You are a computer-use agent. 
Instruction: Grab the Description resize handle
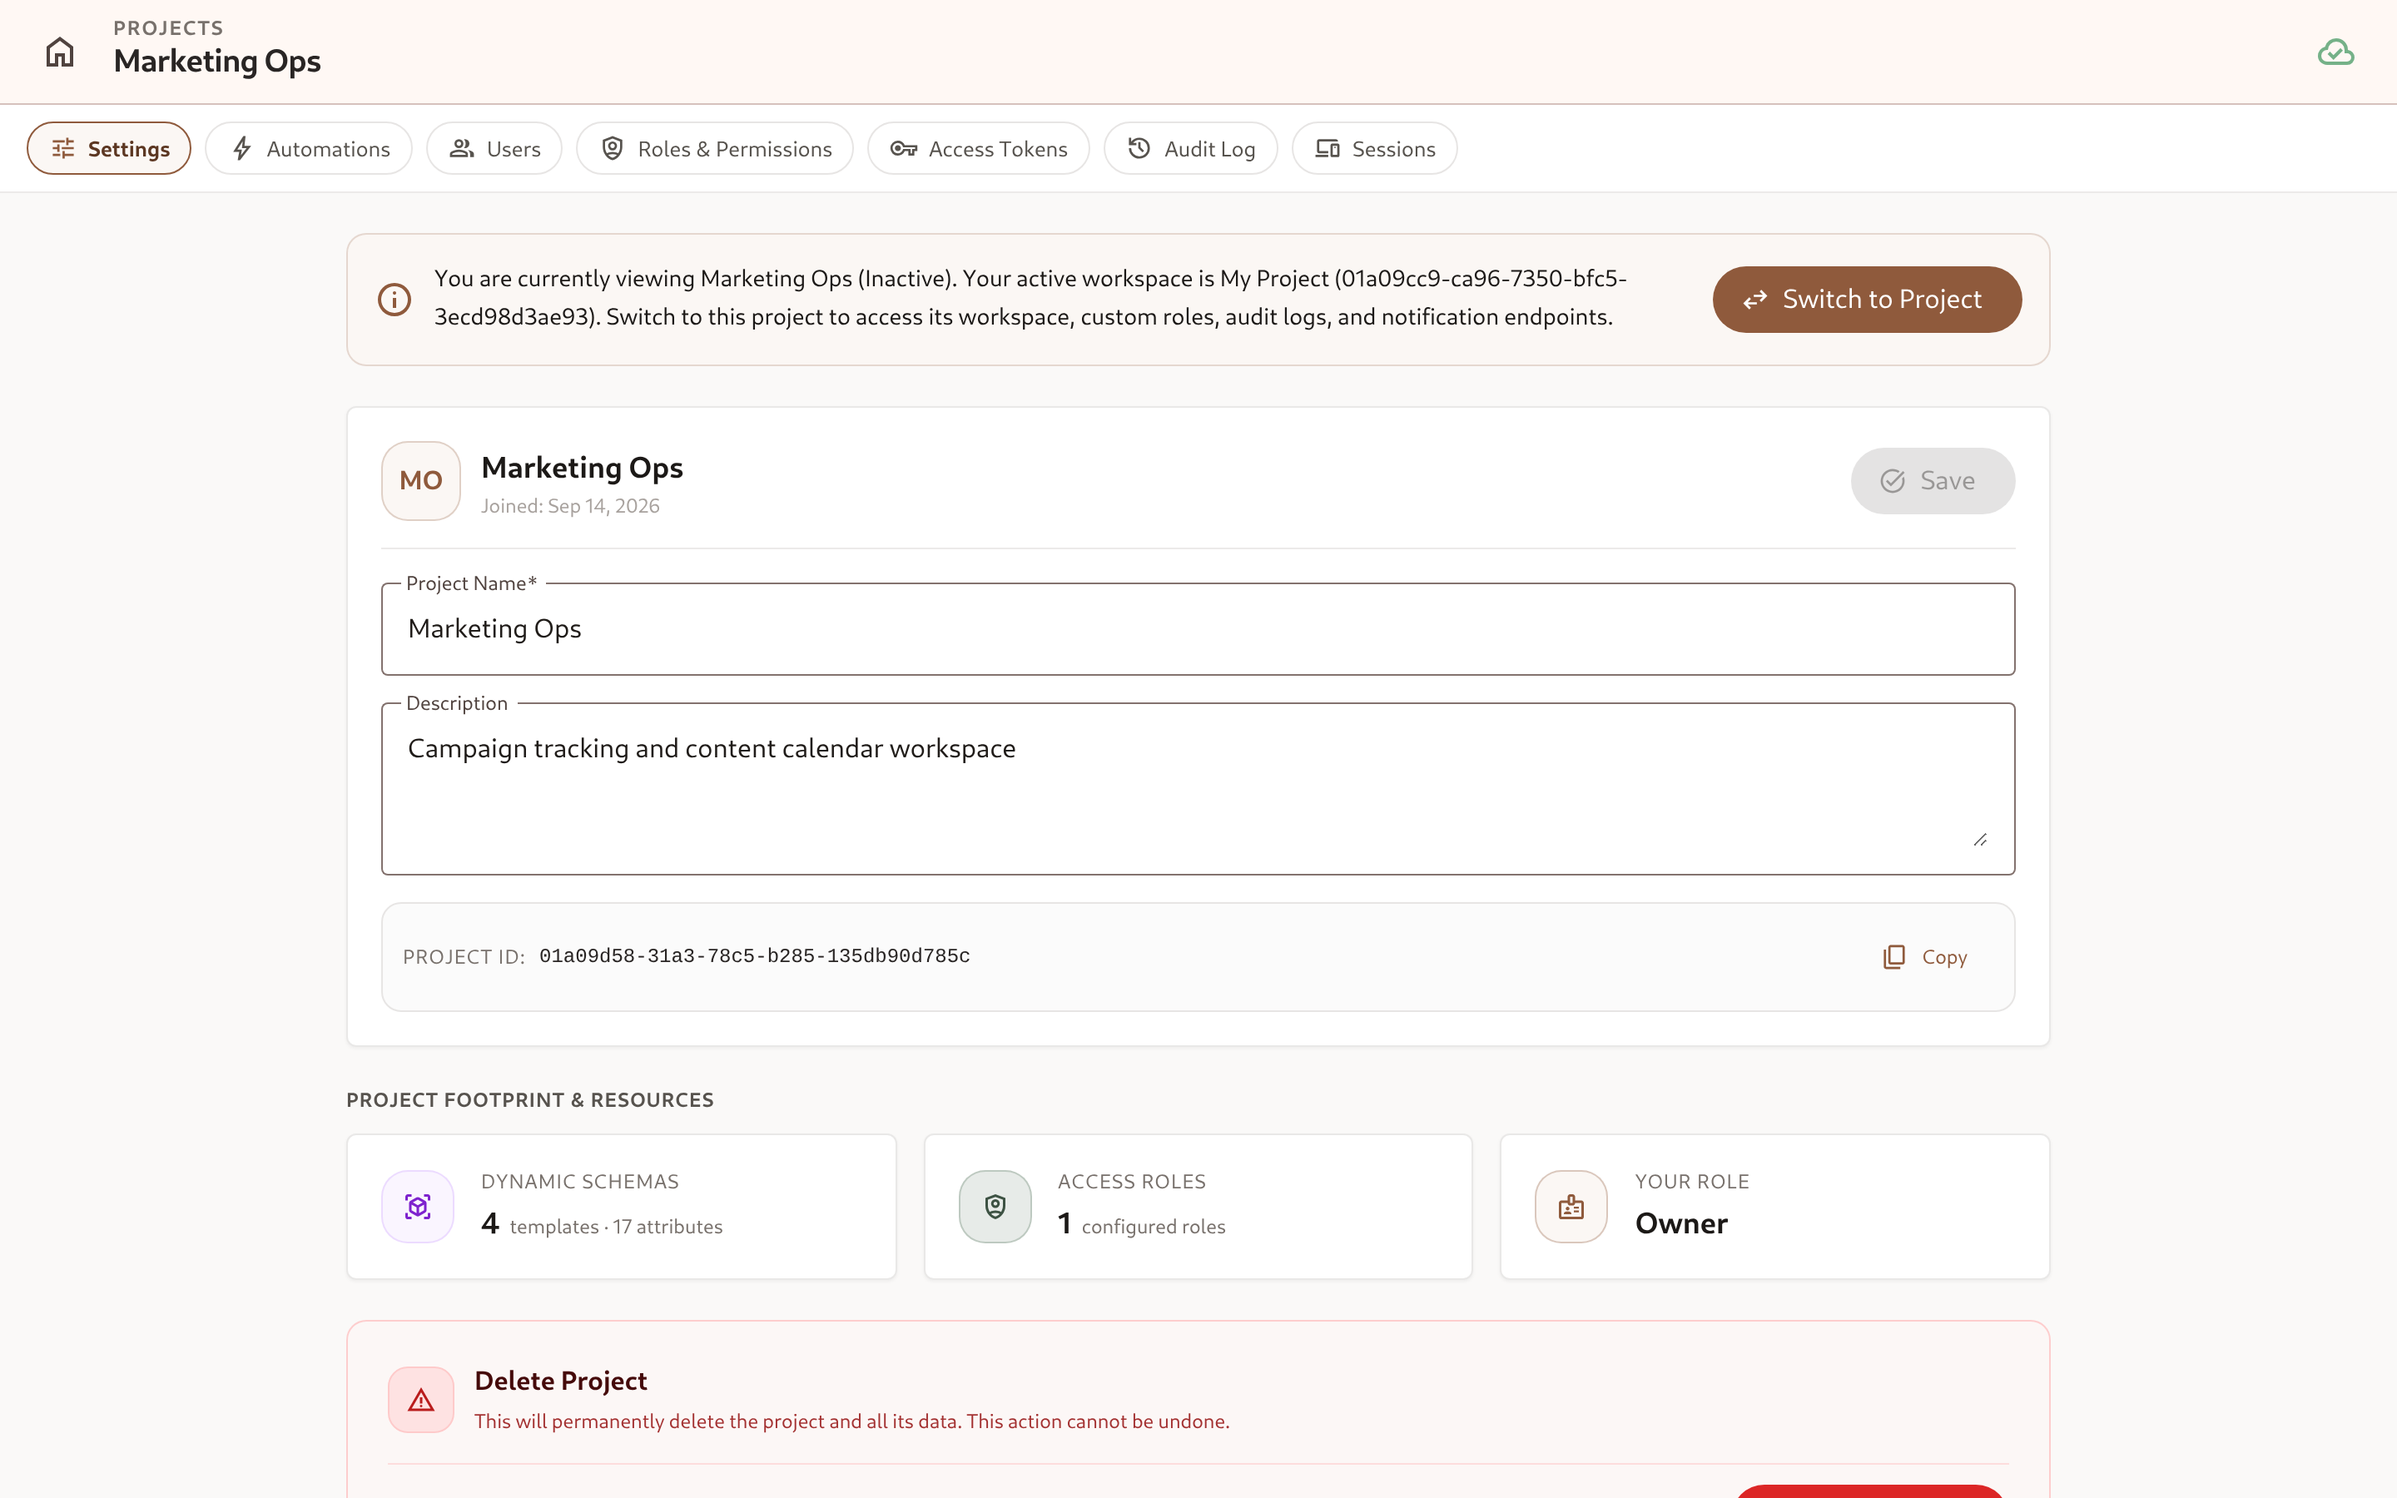click(x=1980, y=841)
